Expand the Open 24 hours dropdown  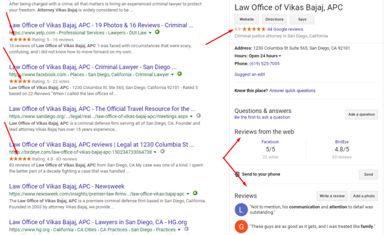[x=280, y=56]
